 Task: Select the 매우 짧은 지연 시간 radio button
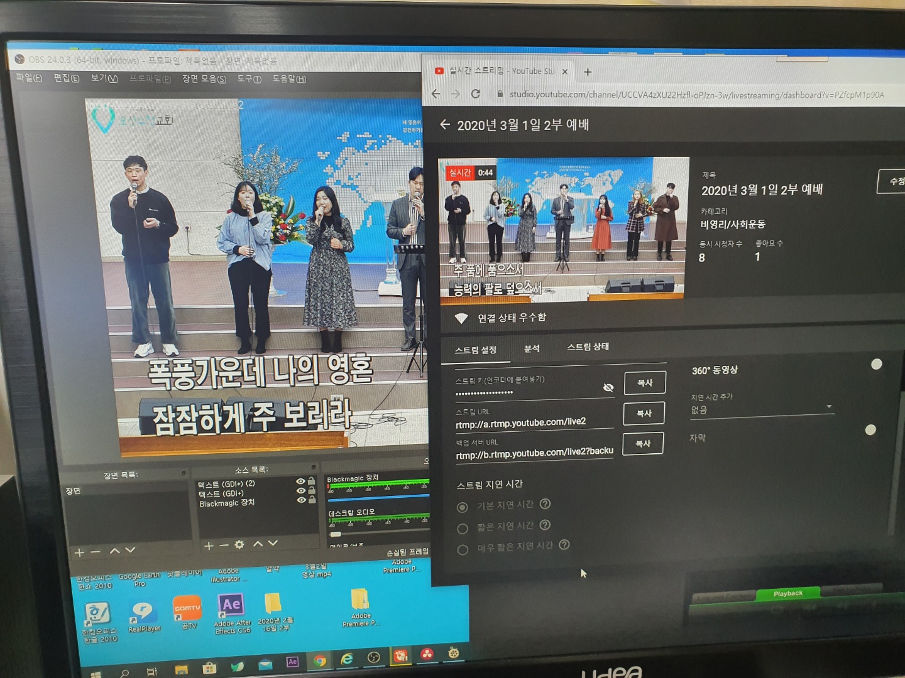tap(463, 549)
